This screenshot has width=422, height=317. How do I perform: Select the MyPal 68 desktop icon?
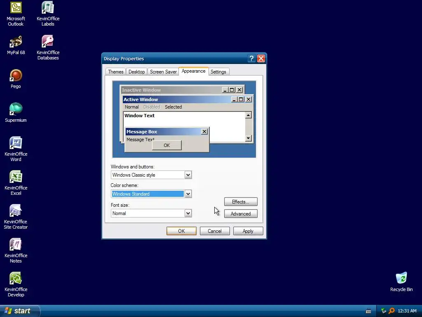16,45
